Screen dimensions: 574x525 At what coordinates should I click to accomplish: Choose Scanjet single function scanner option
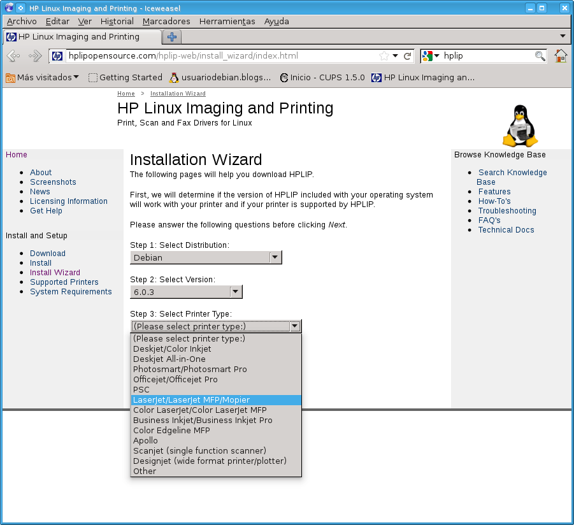pyautogui.click(x=216, y=450)
